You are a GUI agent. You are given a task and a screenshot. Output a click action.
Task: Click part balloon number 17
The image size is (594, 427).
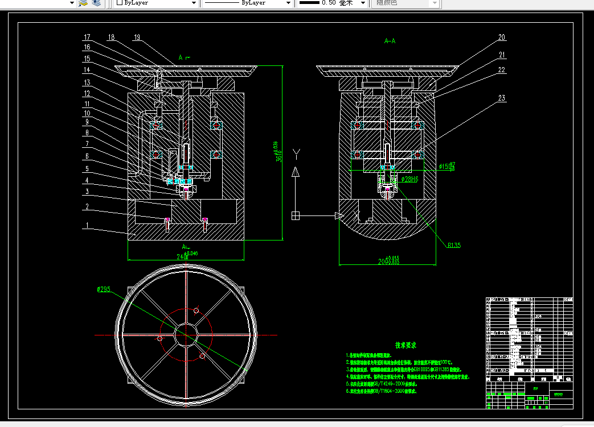coord(87,37)
